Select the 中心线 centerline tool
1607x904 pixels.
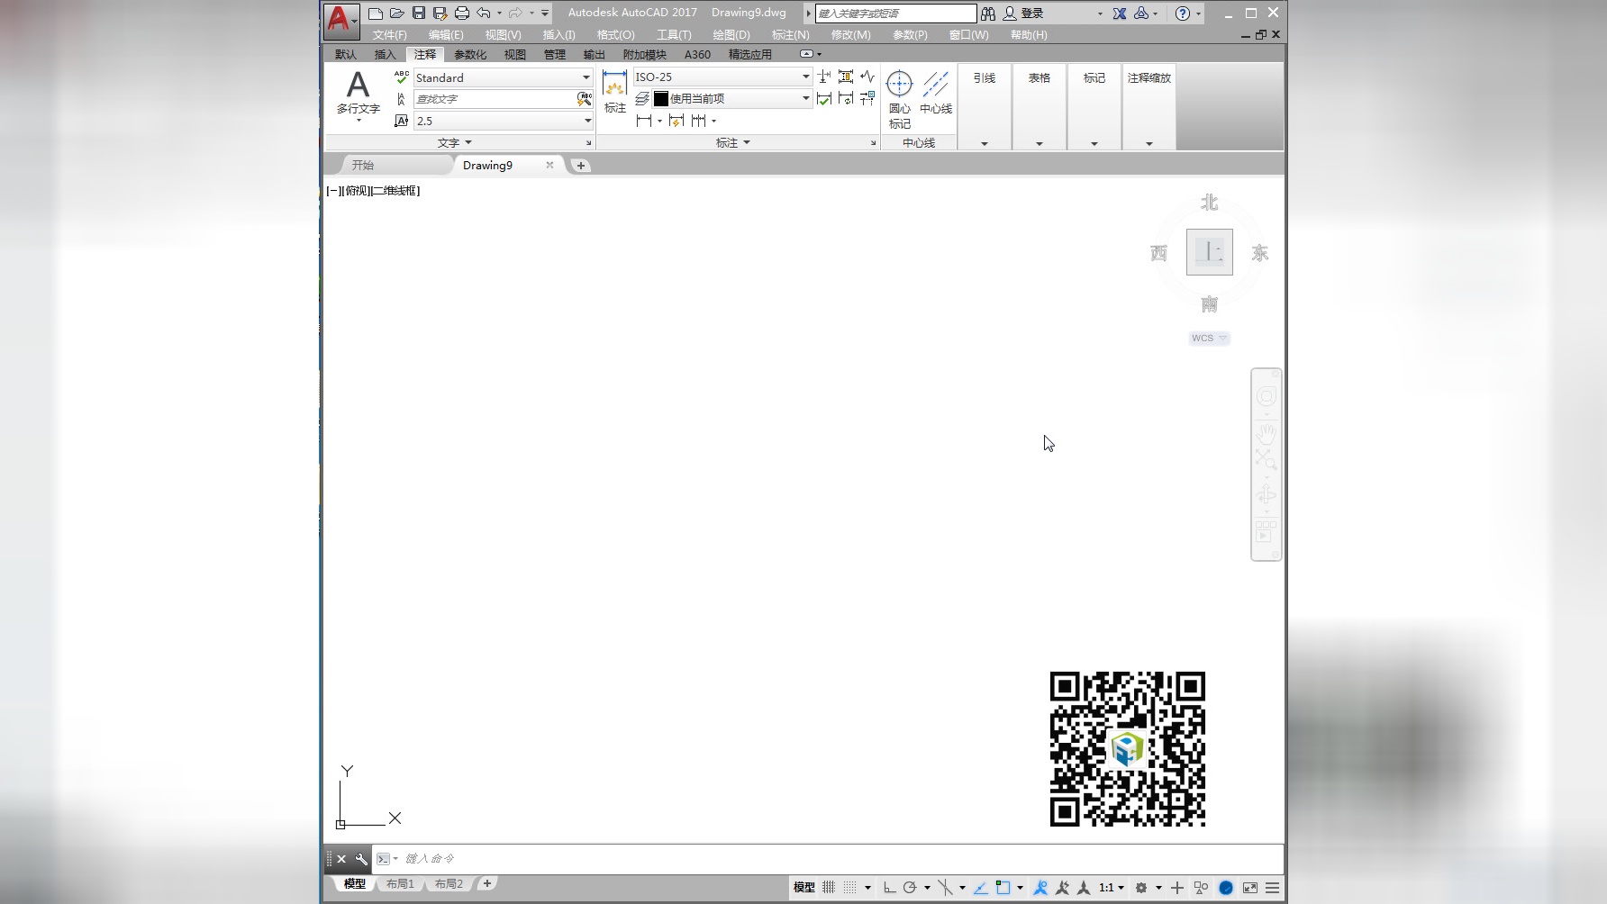pos(936,93)
